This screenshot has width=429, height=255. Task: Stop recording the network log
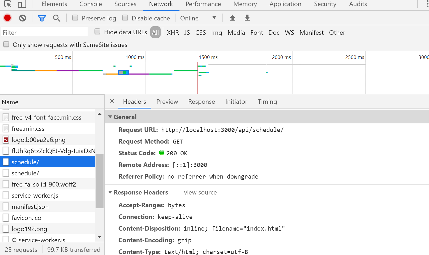pos(7,18)
